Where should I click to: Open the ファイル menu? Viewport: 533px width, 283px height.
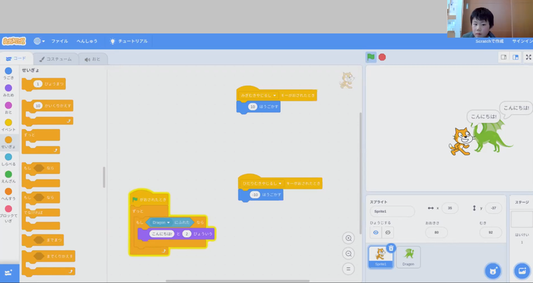coord(59,41)
